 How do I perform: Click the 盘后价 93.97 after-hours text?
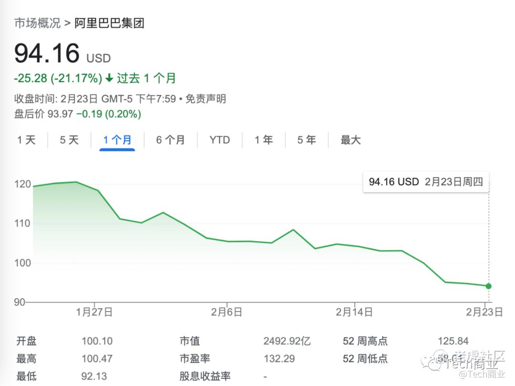click(x=43, y=114)
